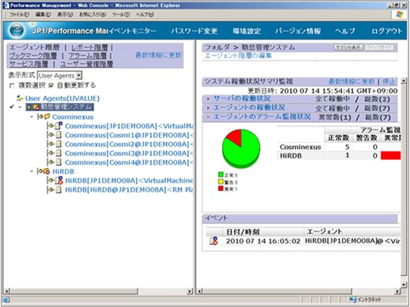Click the JP1 globe logo icon
The height and width of the screenshot is (307, 410).
coord(16,31)
